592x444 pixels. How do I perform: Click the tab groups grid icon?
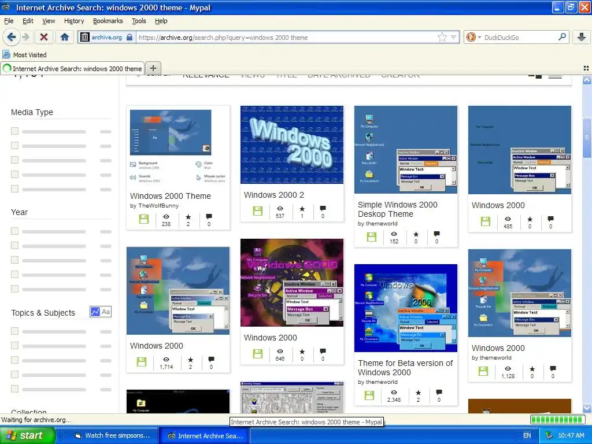pyautogui.click(x=586, y=68)
